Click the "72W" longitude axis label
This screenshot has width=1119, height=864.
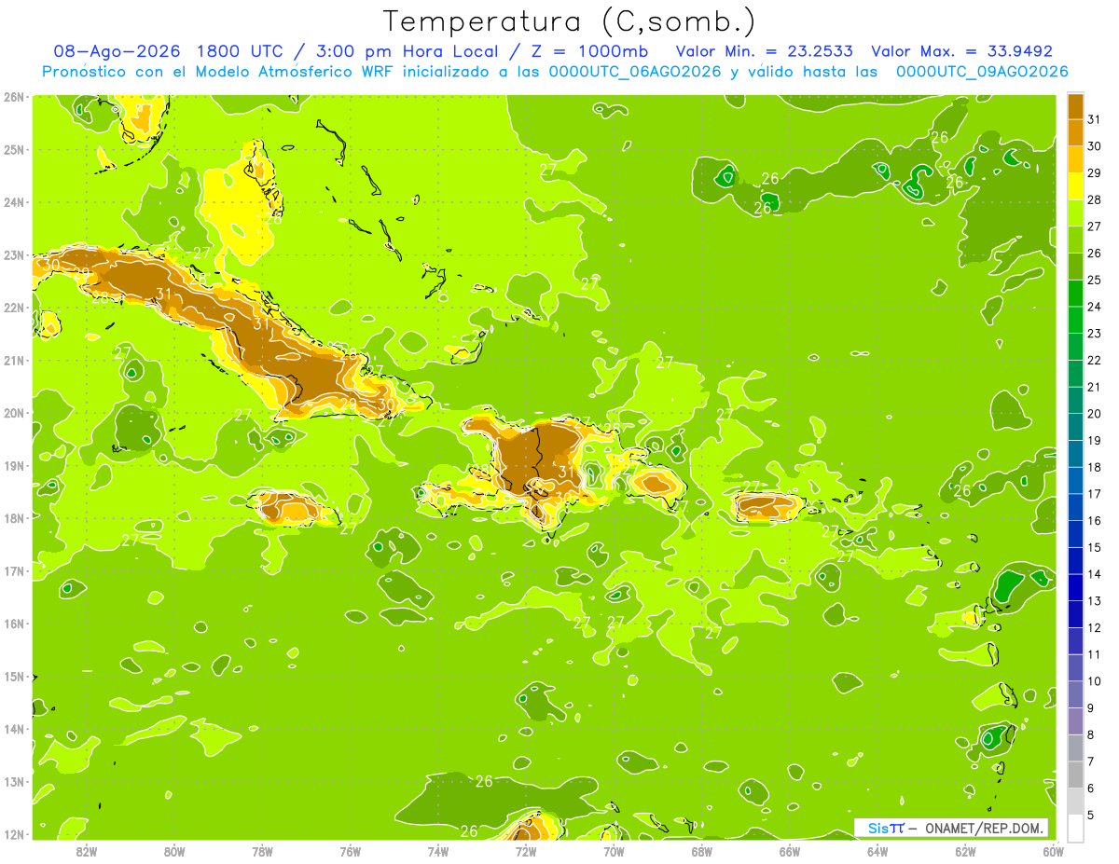pyautogui.click(x=526, y=851)
